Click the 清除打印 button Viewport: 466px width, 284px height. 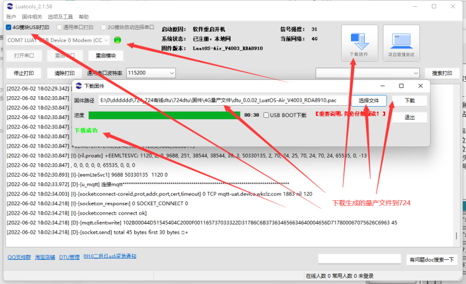click(x=65, y=73)
